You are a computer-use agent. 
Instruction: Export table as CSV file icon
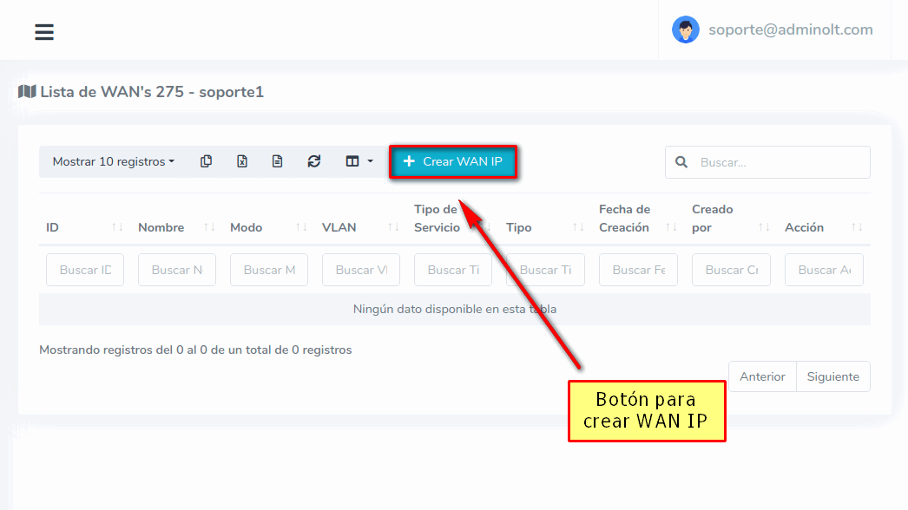click(x=278, y=161)
